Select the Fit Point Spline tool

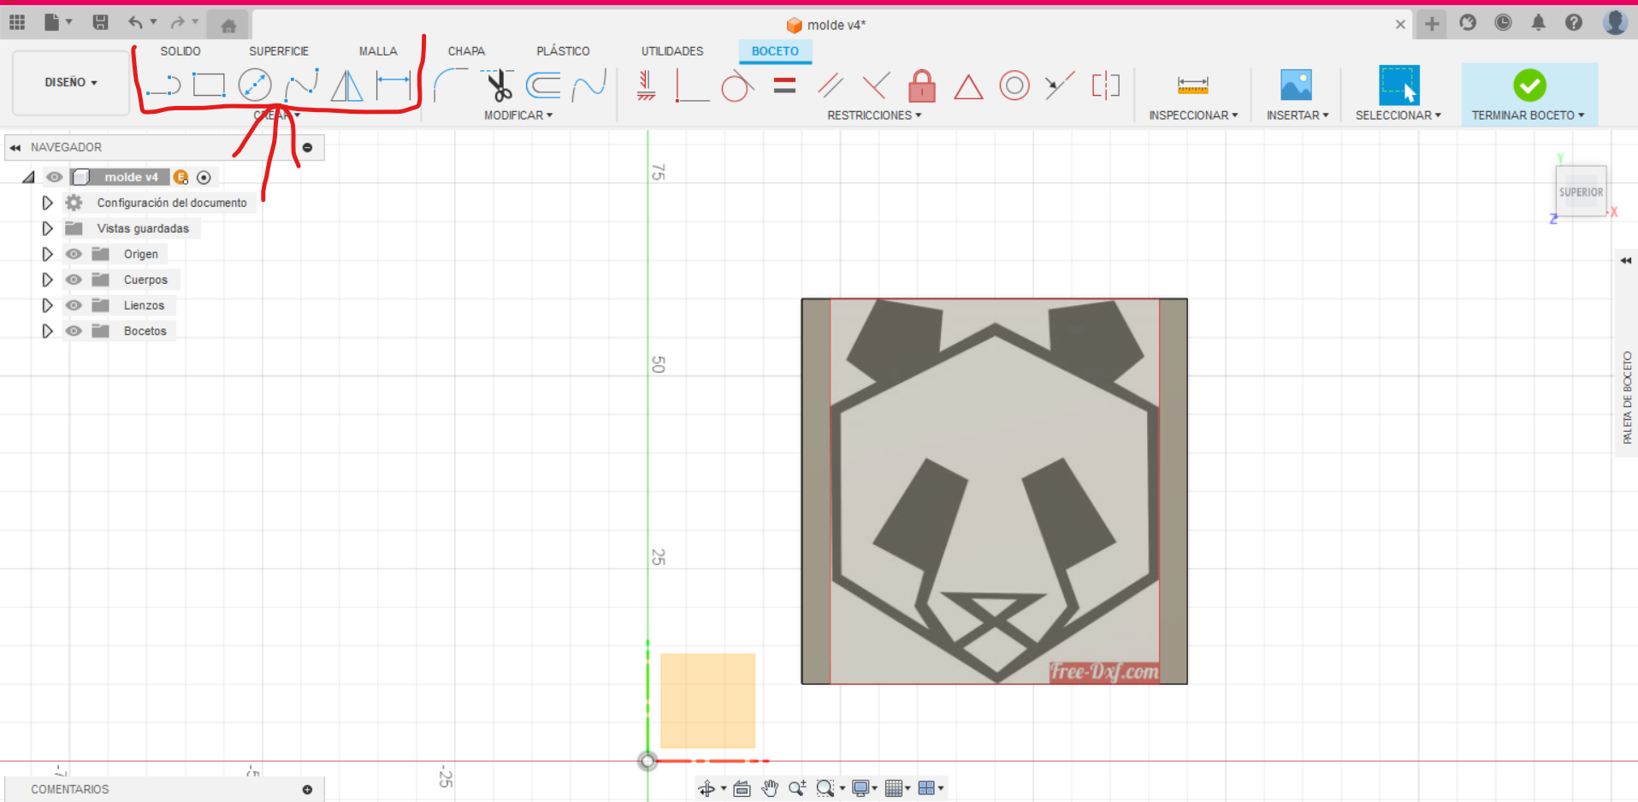300,85
